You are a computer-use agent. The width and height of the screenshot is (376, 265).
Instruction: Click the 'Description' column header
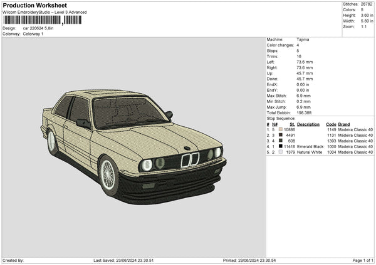(308, 124)
